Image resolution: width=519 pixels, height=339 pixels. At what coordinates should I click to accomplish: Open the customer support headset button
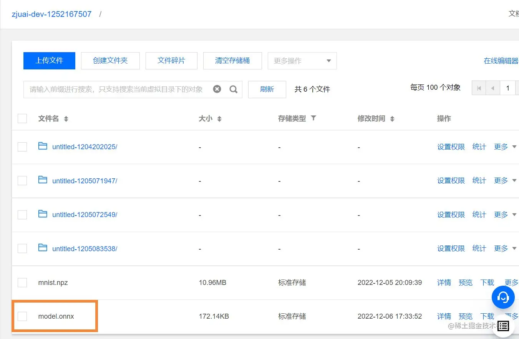pyautogui.click(x=503, y=297)
